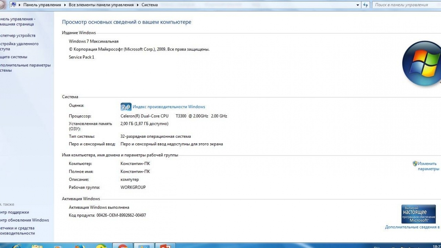Screen dimensions: 441x248
Task: Click the control panel icon in the address bar
Action: [13, 5]
